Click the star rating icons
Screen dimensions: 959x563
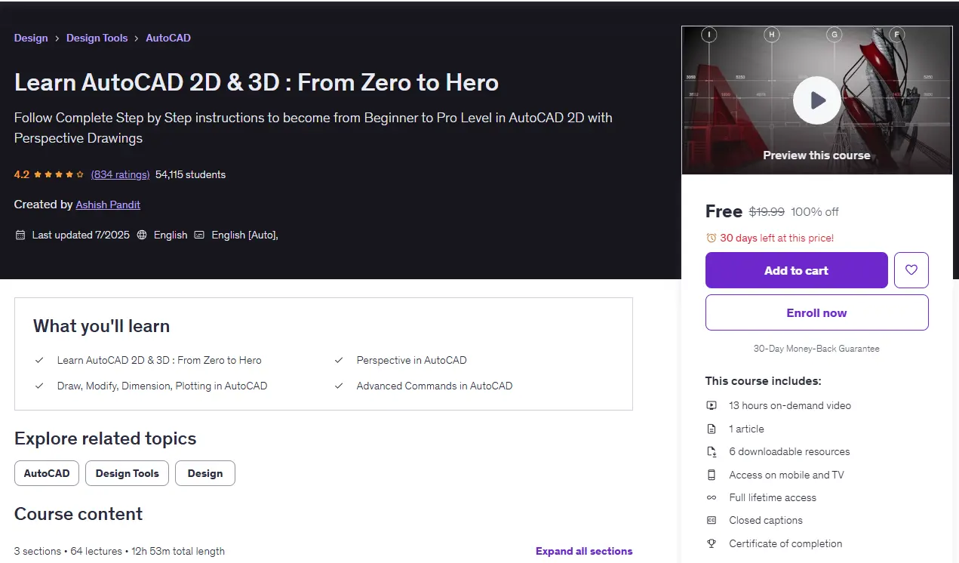(x=60, y=174)
